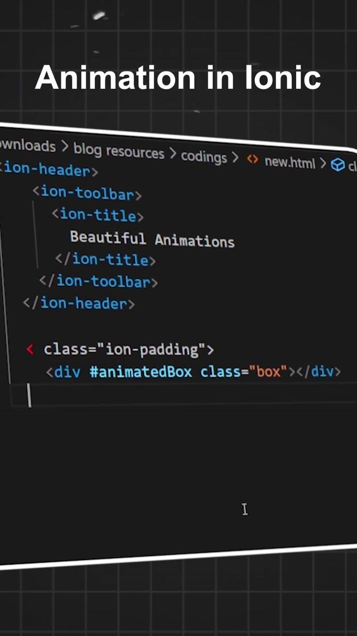The image size is (357, 636).
Task: Expand chevron after Downloads breadcrumb
Action: [65, 148]
